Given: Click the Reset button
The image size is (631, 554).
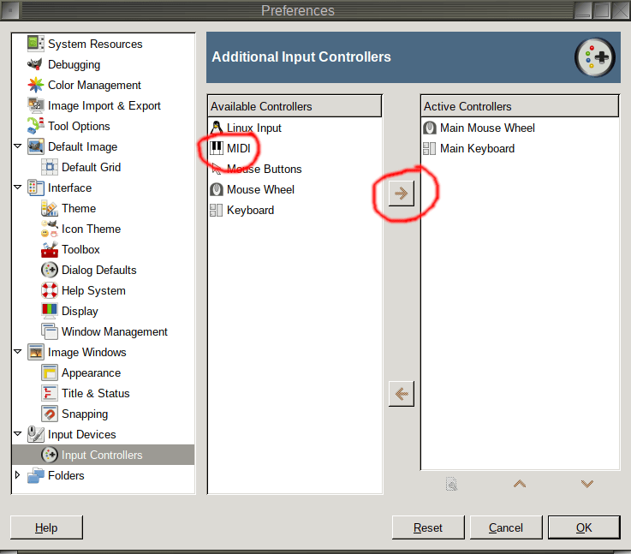Looking at the screenshot, I should click(428, 527).
